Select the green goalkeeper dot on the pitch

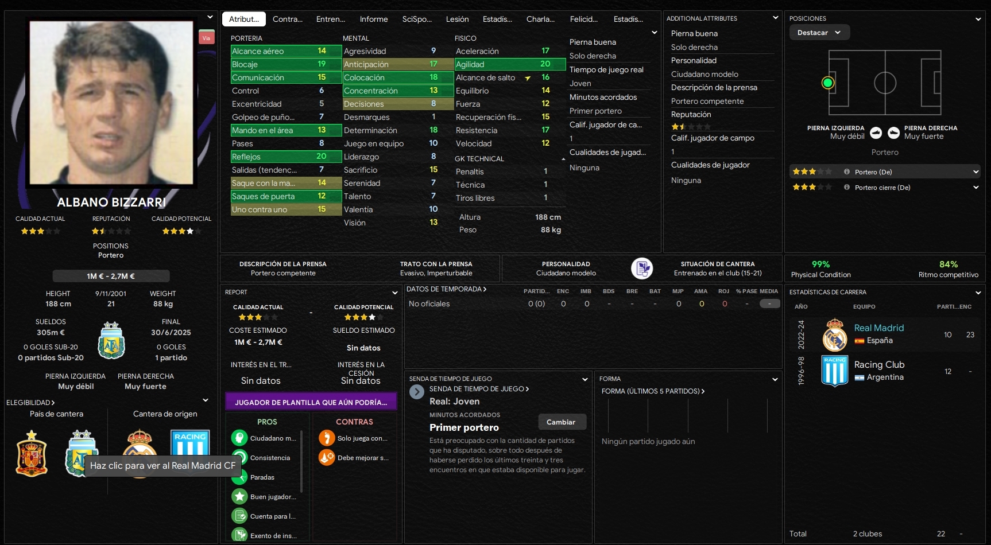[x=827, y=83]
